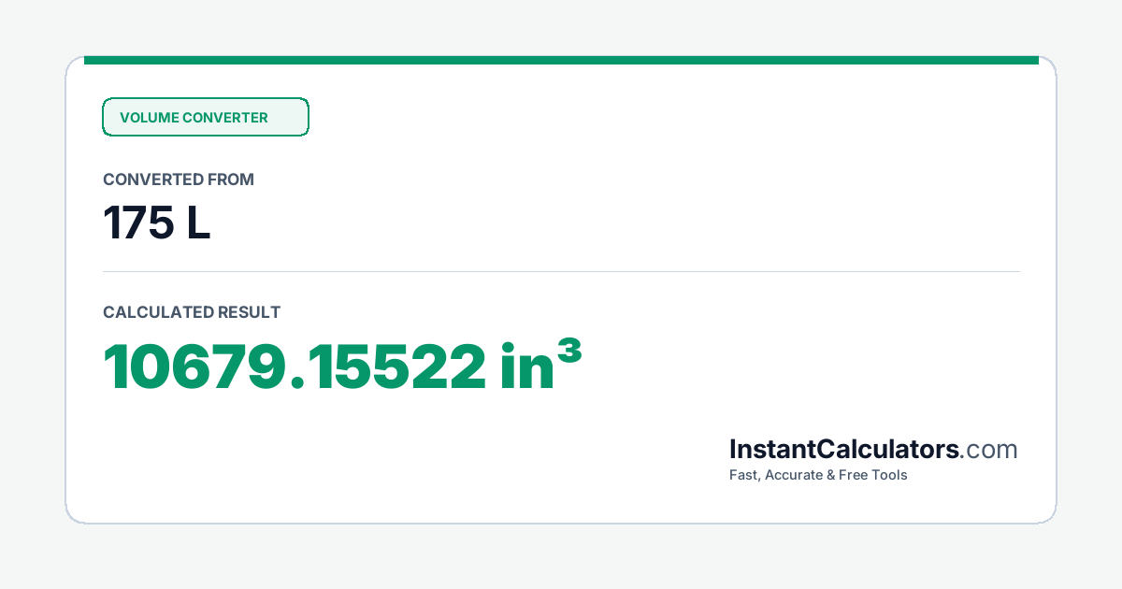The width and height of the screenshot is (1122, 589).
Task: Click the superscript 3 in result unit
Action: 570,352
